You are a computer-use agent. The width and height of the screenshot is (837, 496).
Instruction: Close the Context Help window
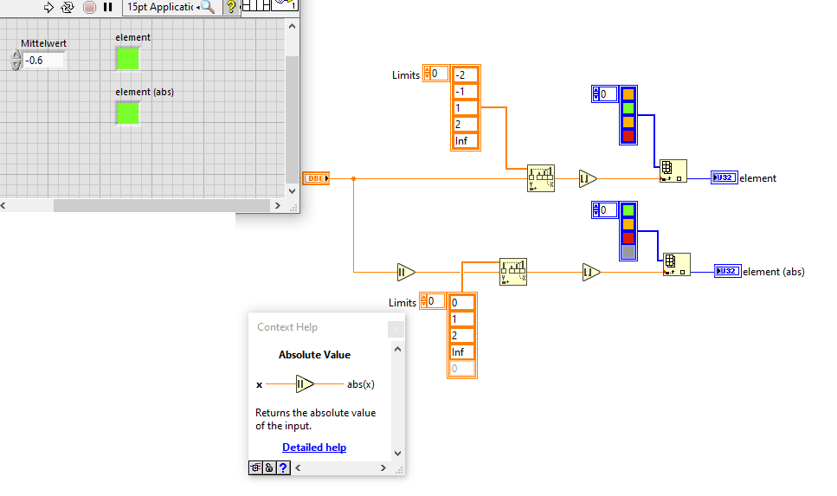[396, 330]
